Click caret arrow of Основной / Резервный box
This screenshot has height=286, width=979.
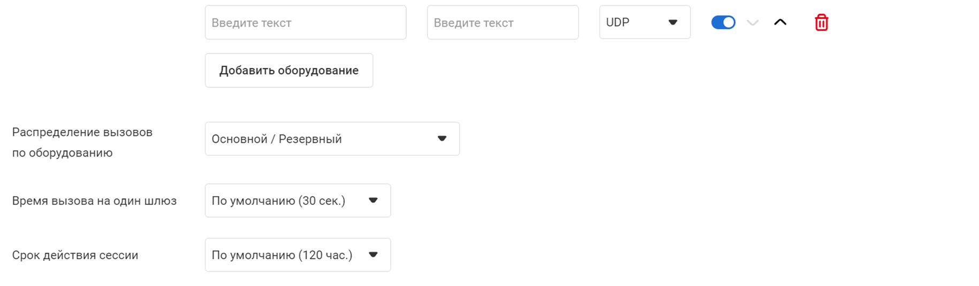pos(442,138)
